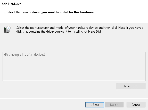Click inside the device list box
The width and height of the screenshot is (148, 110).
(74, 66)
